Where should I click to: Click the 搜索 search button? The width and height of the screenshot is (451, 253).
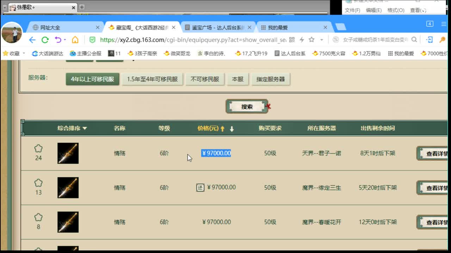point(247,106)
